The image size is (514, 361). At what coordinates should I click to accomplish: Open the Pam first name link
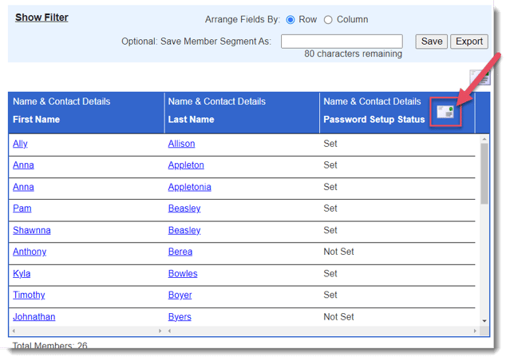click(x=22, y=208)
